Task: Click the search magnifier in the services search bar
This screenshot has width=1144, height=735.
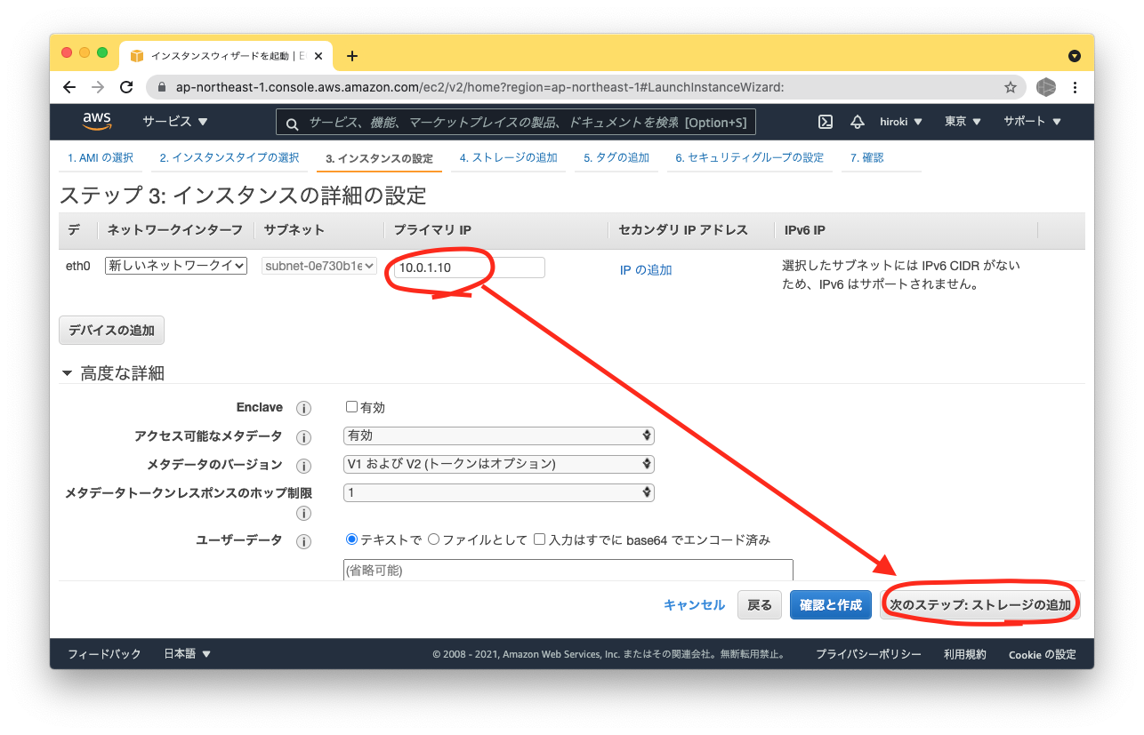Action: (292, 121)
